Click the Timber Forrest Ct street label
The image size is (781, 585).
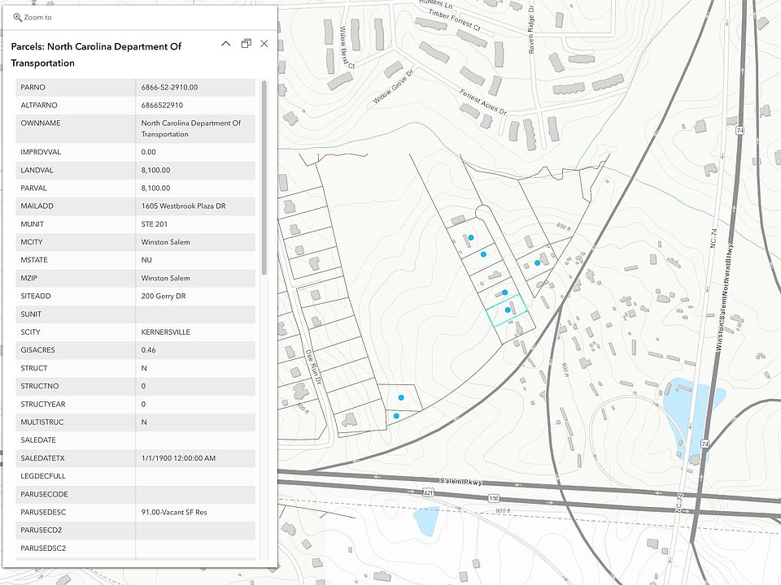coord(455,21)
